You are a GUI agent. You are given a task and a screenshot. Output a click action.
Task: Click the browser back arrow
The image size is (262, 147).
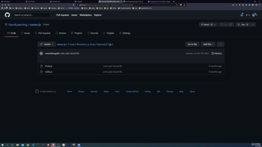pos(2,5)
